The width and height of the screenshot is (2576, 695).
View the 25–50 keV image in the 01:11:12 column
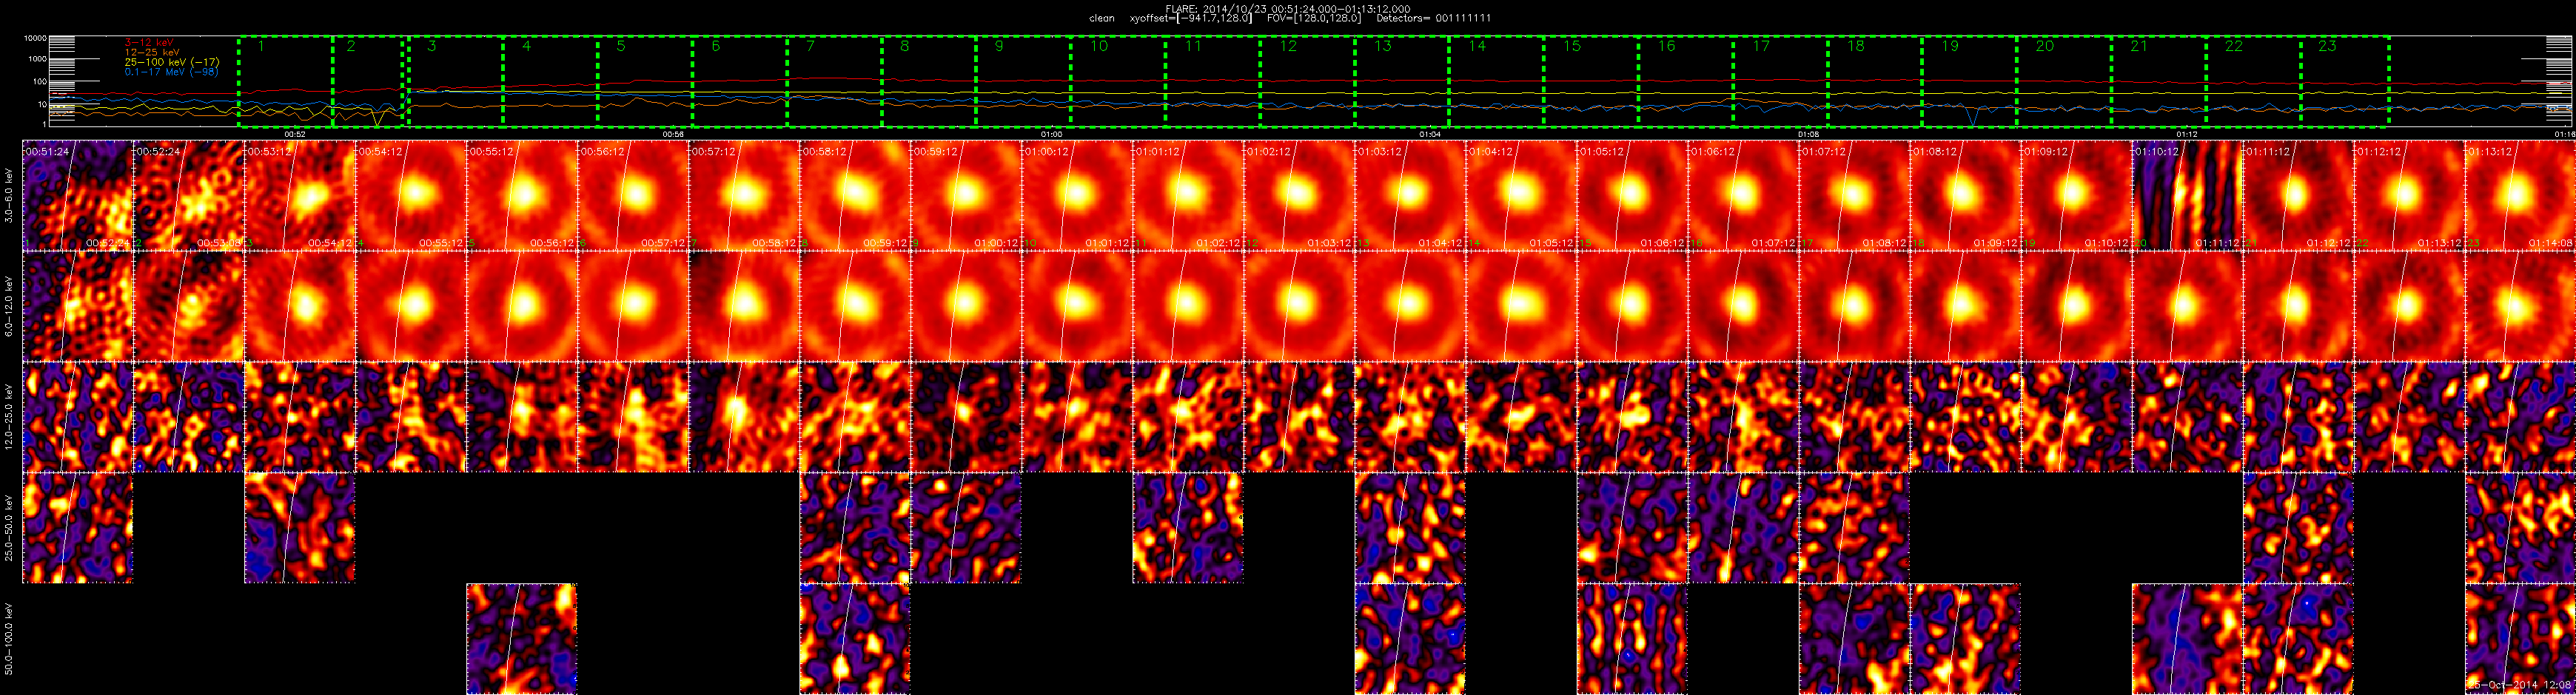click(x=2298, y=528)
